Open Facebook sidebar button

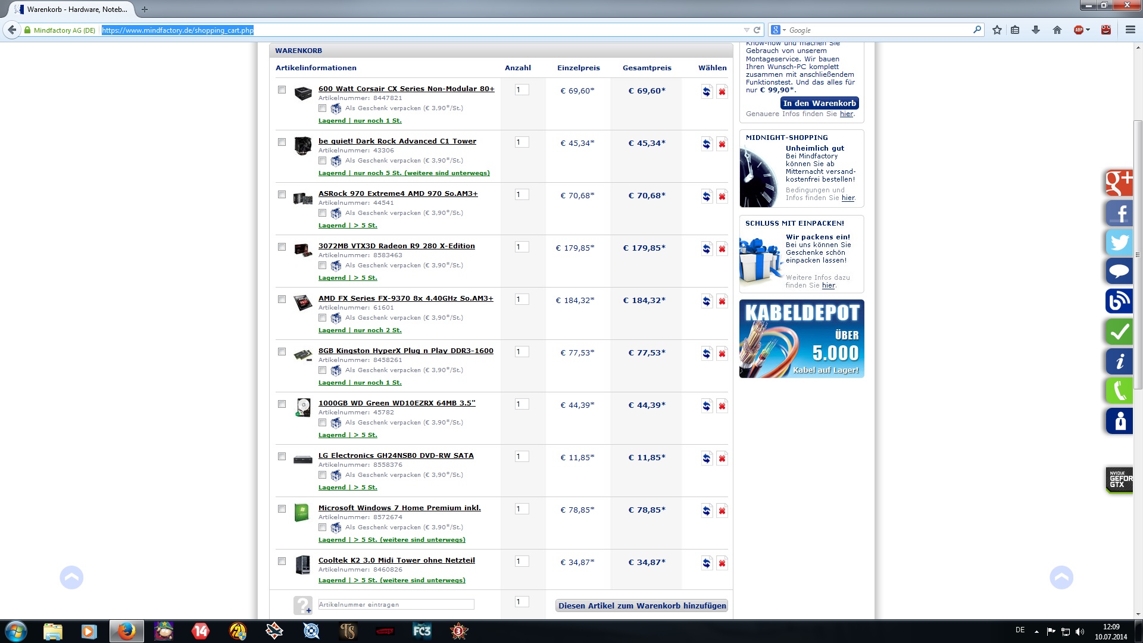[x=1119, y=213]
